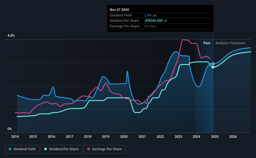Click the 0% y-axis label
256x158 pixels.
click(10, 129)
